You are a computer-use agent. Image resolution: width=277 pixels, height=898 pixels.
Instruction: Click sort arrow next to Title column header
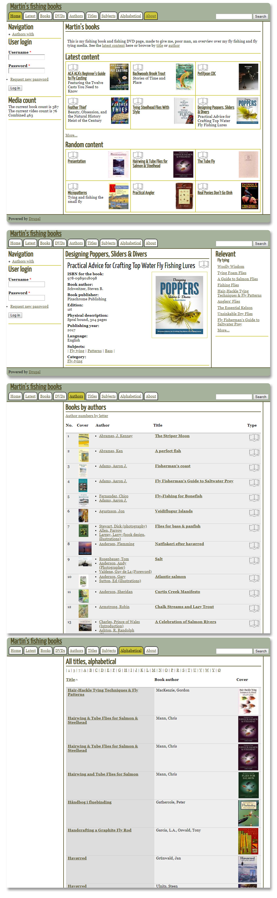[77, 680]
